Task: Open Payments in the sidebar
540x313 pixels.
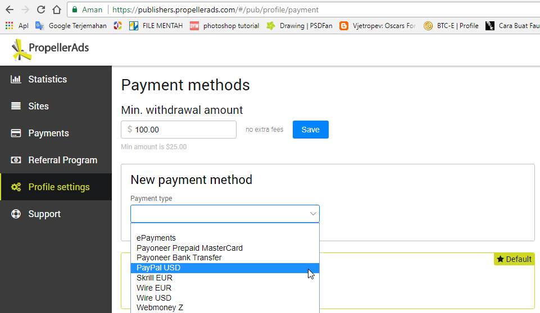Action: pos(56,133)
